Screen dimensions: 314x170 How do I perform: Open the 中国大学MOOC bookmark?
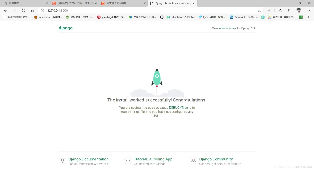(142, 17)
